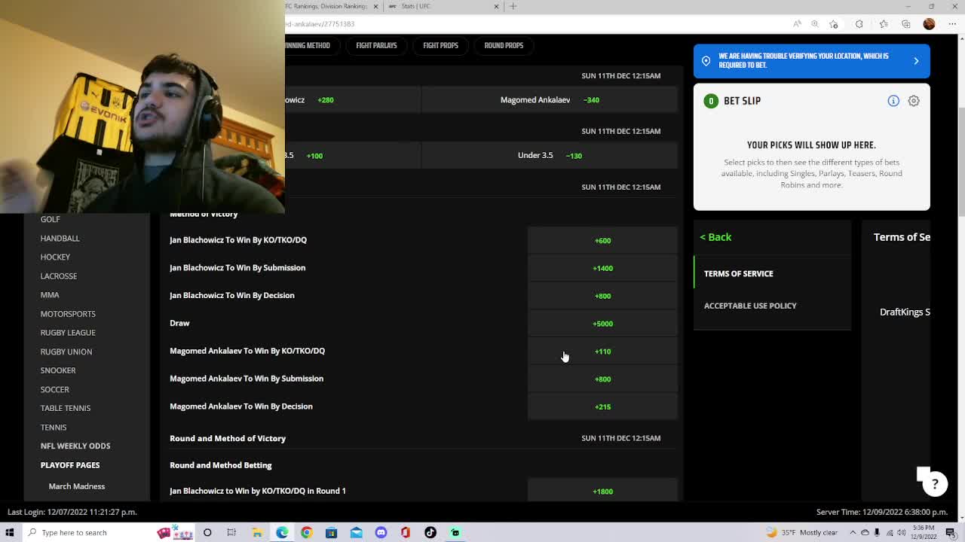Open TikTok from taskbar
The image size is (965, 542).
point(430,532)
